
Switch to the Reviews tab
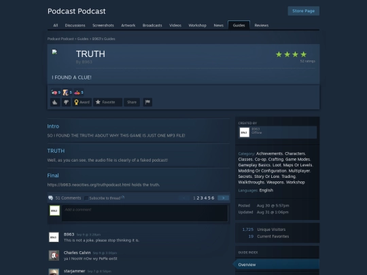pyautogui.click(x=262, y=25)
